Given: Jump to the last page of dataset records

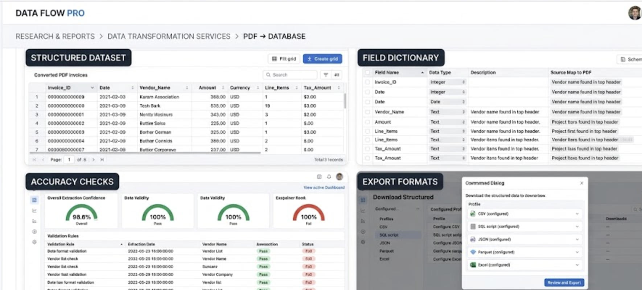Looking at the screenshot, I should tap(102, 159).
